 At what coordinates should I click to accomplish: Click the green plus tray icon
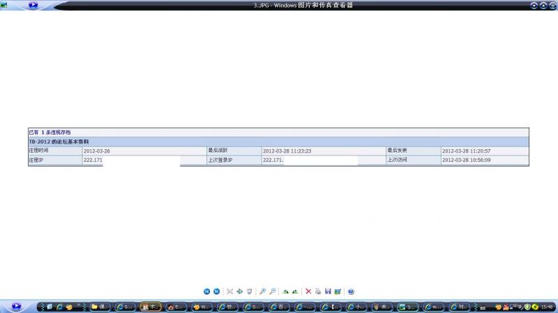535,307
